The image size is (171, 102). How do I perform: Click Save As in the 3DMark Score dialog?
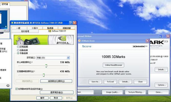pos(95,82)
